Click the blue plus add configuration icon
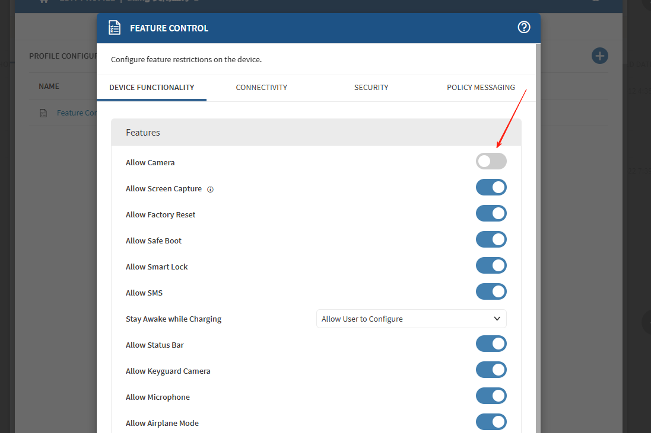Image resolution: width=651 pixels, height=433 pixels. pyautogui.click(x=600, y=56)
